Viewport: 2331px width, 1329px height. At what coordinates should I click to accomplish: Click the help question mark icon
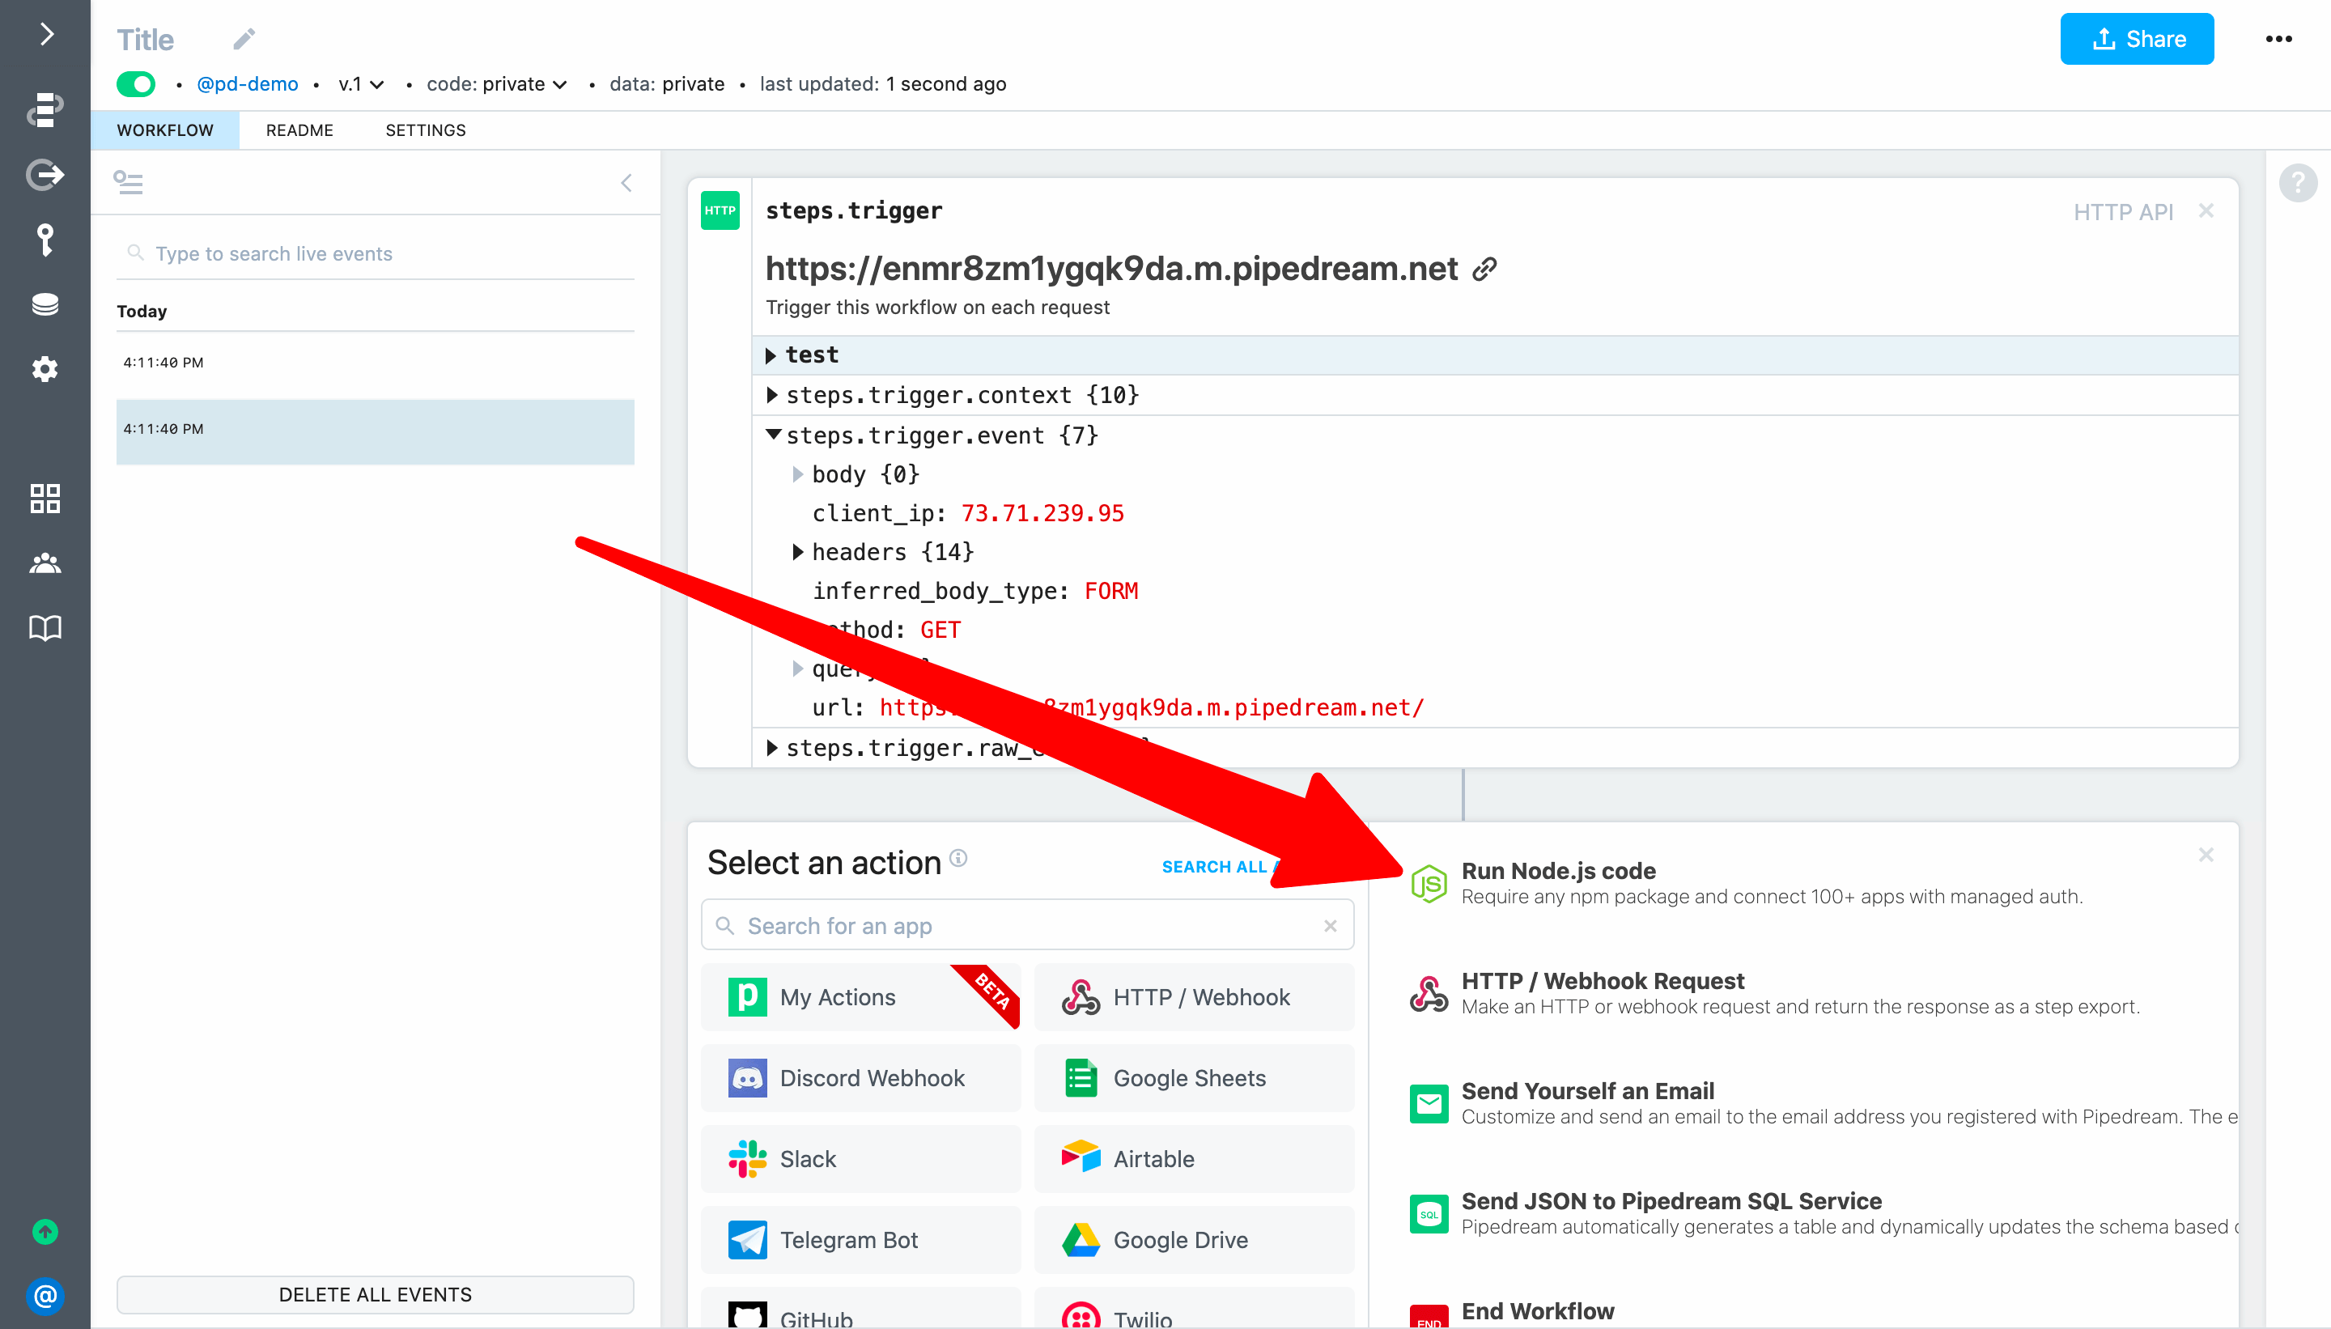coord(2297,183)
